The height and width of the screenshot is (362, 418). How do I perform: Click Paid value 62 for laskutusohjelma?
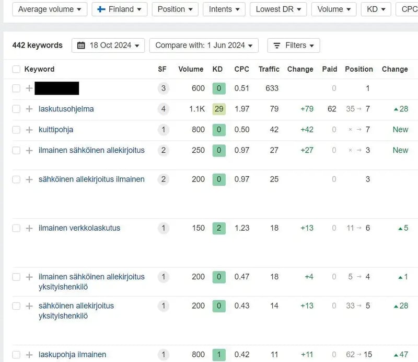(x=332, y=109)
